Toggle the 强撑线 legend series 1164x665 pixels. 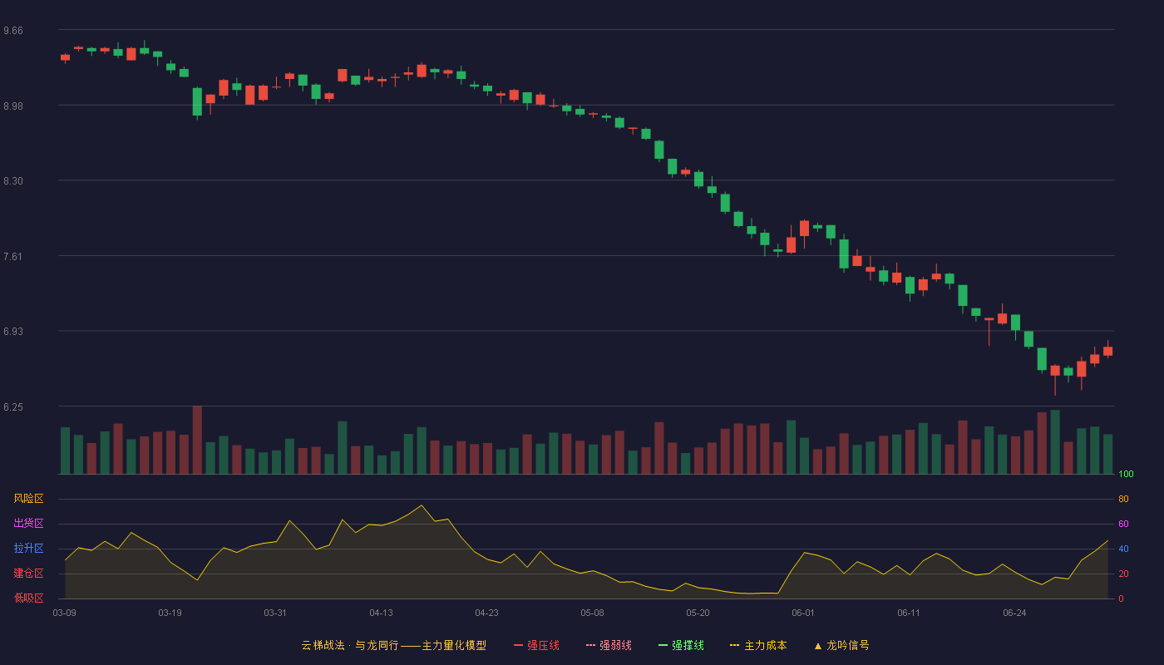681,645
